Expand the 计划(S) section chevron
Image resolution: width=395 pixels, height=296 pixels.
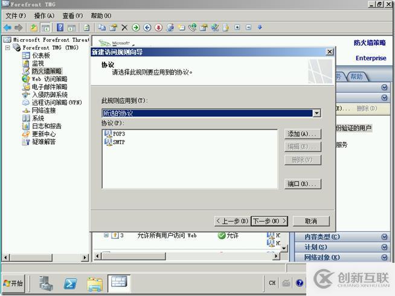coord(384,247)
